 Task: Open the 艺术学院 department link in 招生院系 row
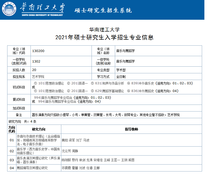[x=38, y=77]
